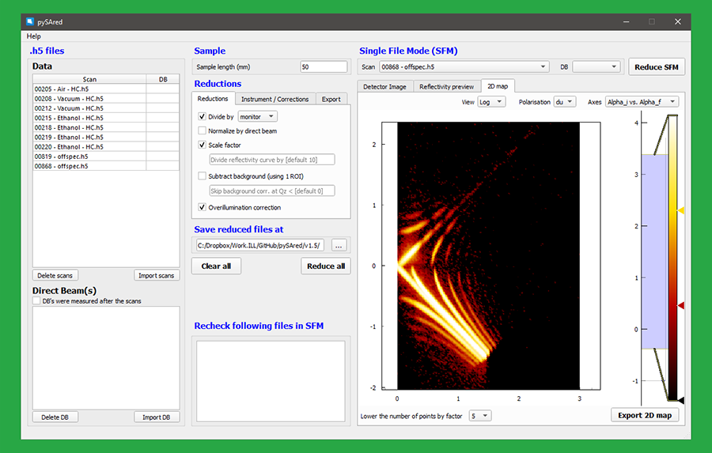Click the black triangle marker at colorbar bottom
The image size is (712, 453).
click(x=681, y=400)
